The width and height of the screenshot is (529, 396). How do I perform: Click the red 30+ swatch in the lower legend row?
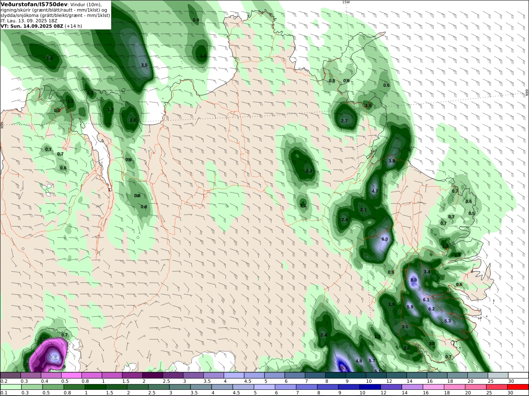(x=518, y=387)
